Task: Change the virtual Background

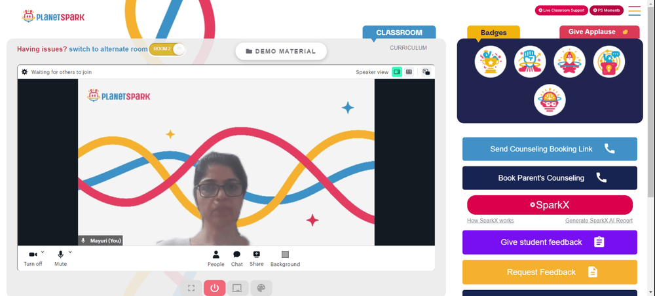Action: click(285, 259)
